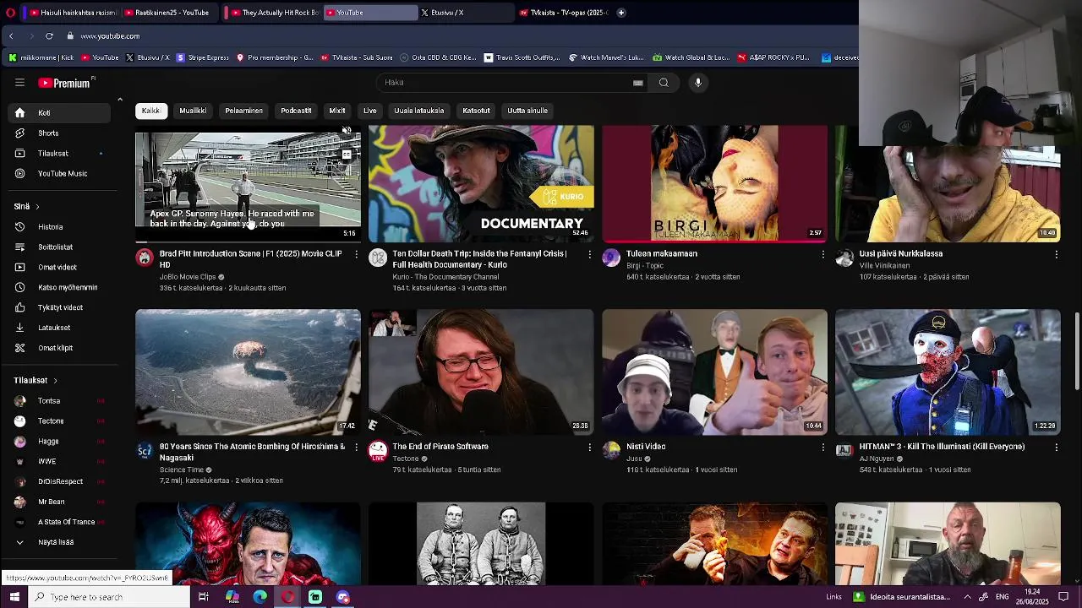The width and height of the screenshot is (1082, 608).
Task: Go to Koti (home) in sidebar
Action: click(59, 113)
